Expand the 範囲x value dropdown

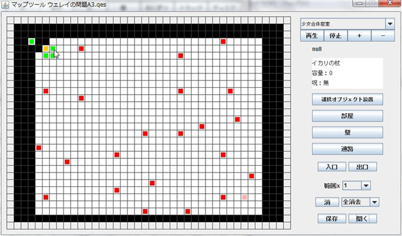tap(366, 186)
